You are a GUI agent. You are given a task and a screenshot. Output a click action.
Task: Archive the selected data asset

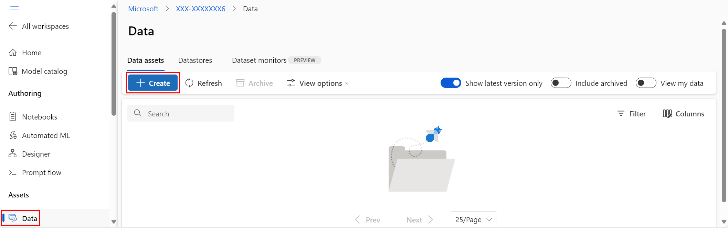pos(254,83)
